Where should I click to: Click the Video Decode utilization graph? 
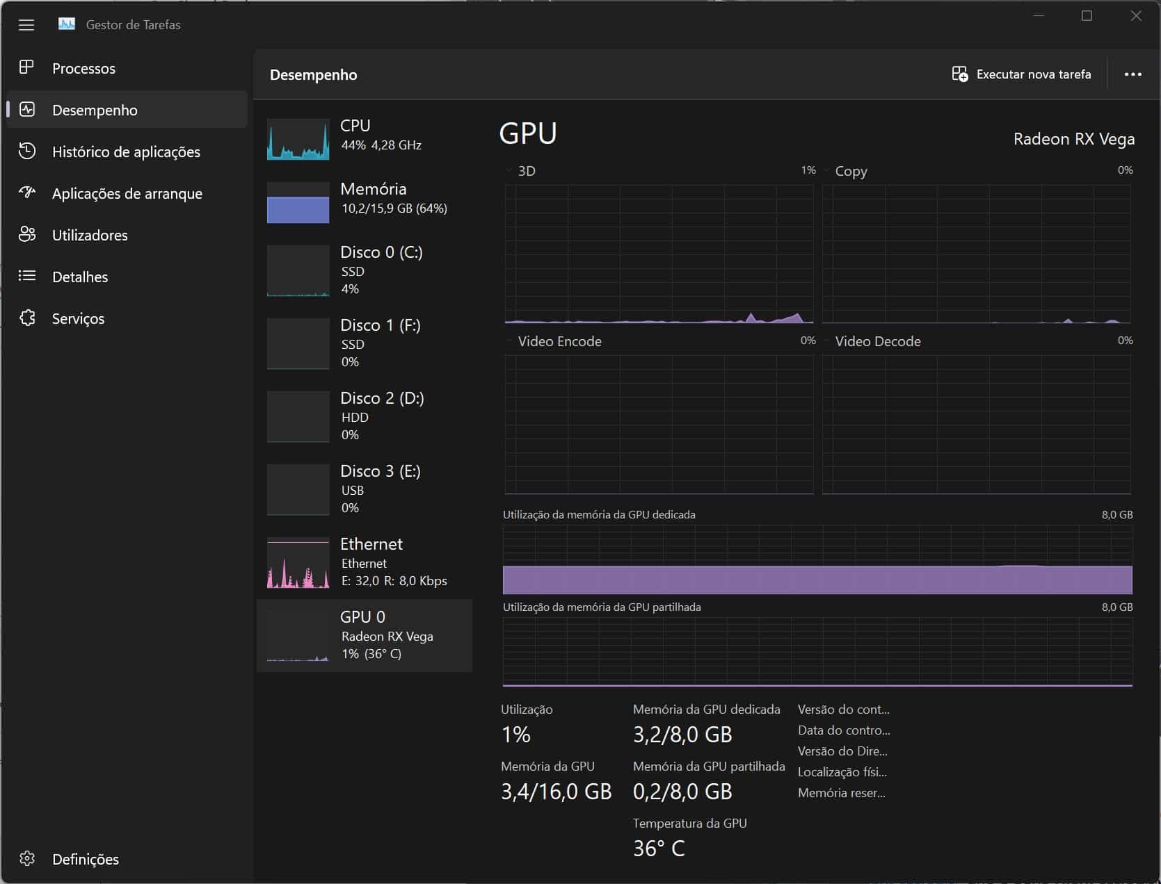pyautogui.click(x=977, y=425)
